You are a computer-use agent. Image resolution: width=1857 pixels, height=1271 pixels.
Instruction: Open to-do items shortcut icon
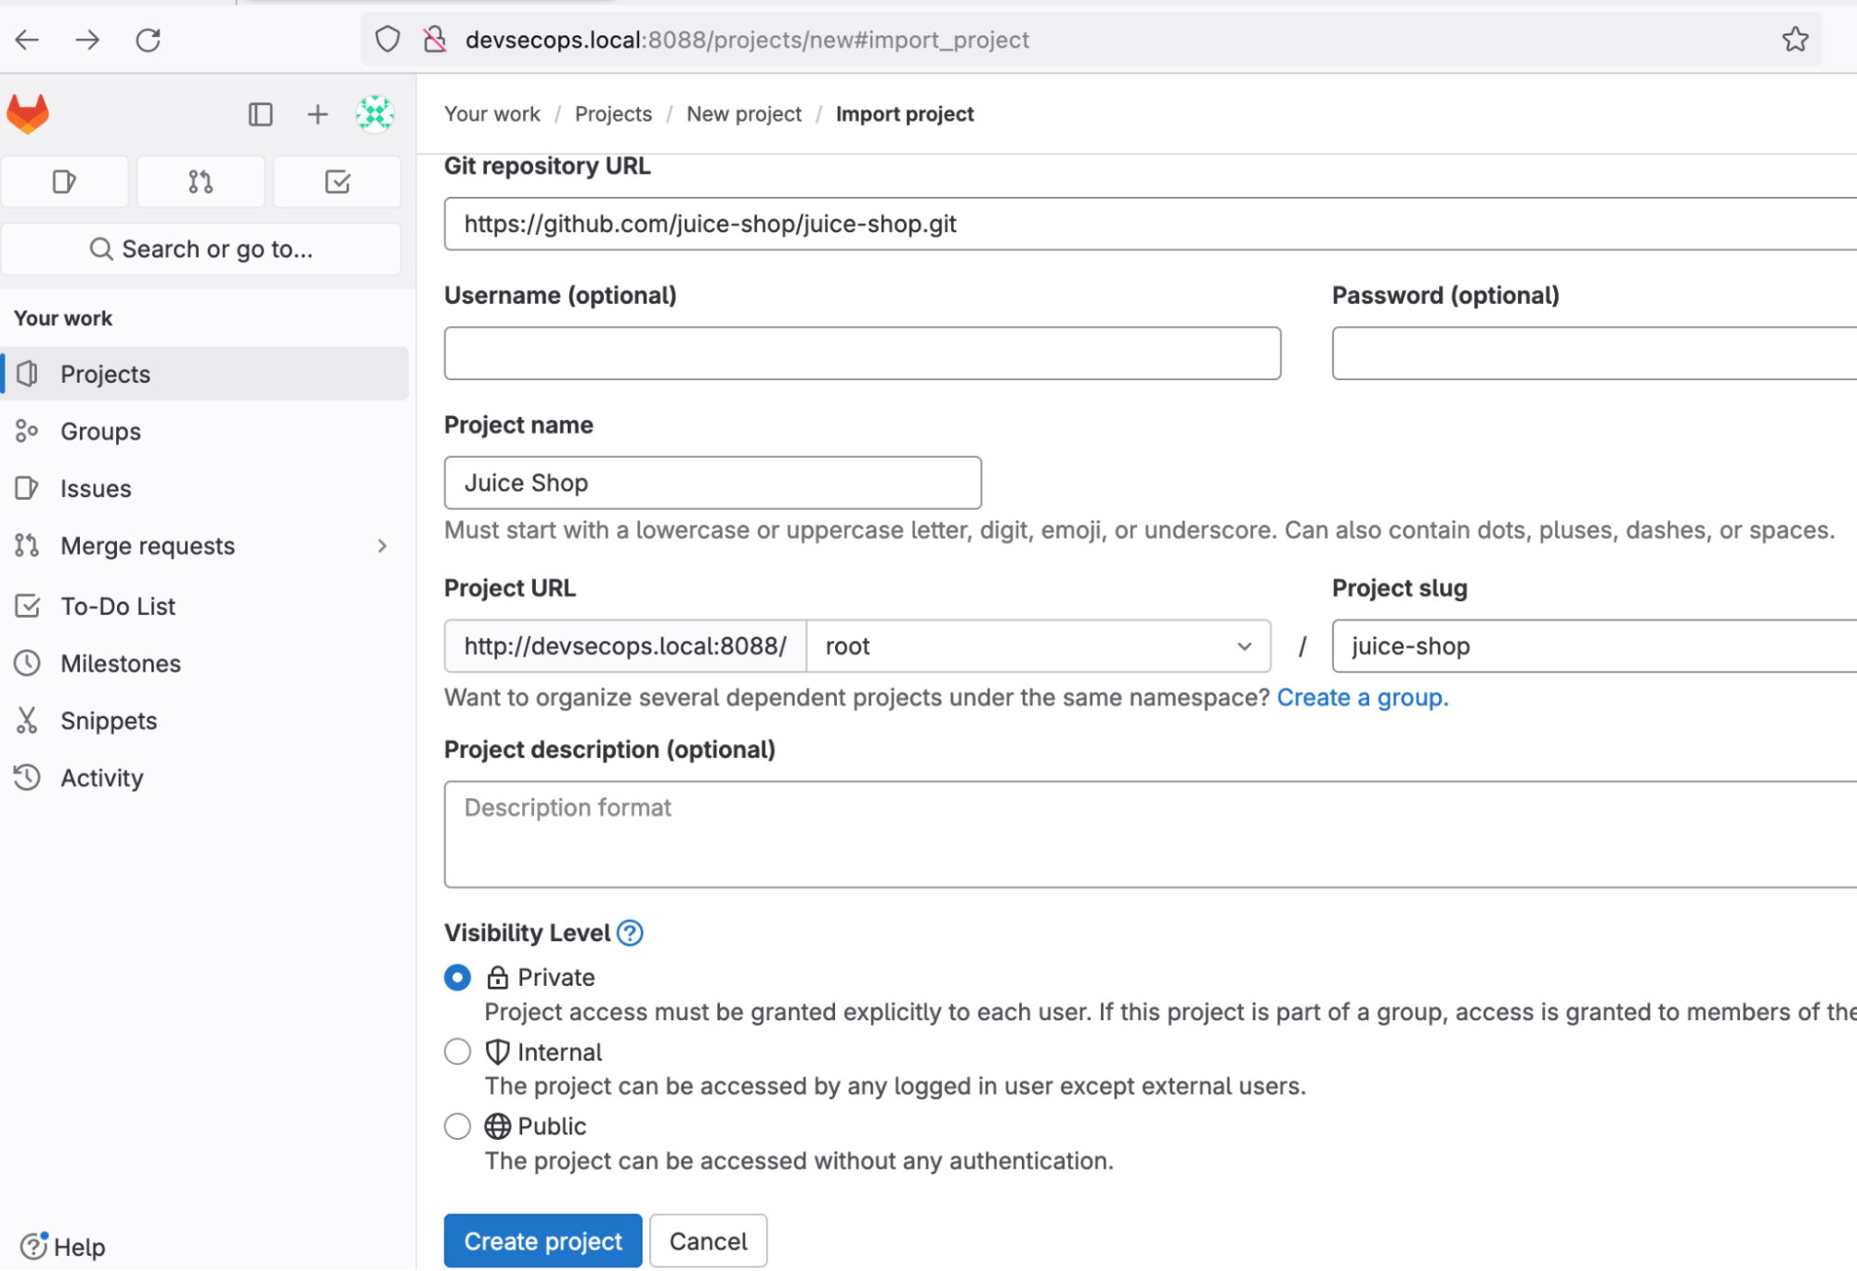tap(337, 182)
